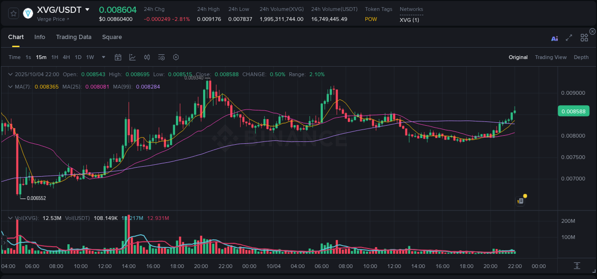Open chart settings via the hexagon gear icon
The width and height of the screenshot is (597, 279).
tap(176, 57)
